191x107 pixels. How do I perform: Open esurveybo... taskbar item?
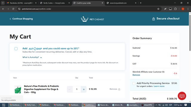[133, 105]
